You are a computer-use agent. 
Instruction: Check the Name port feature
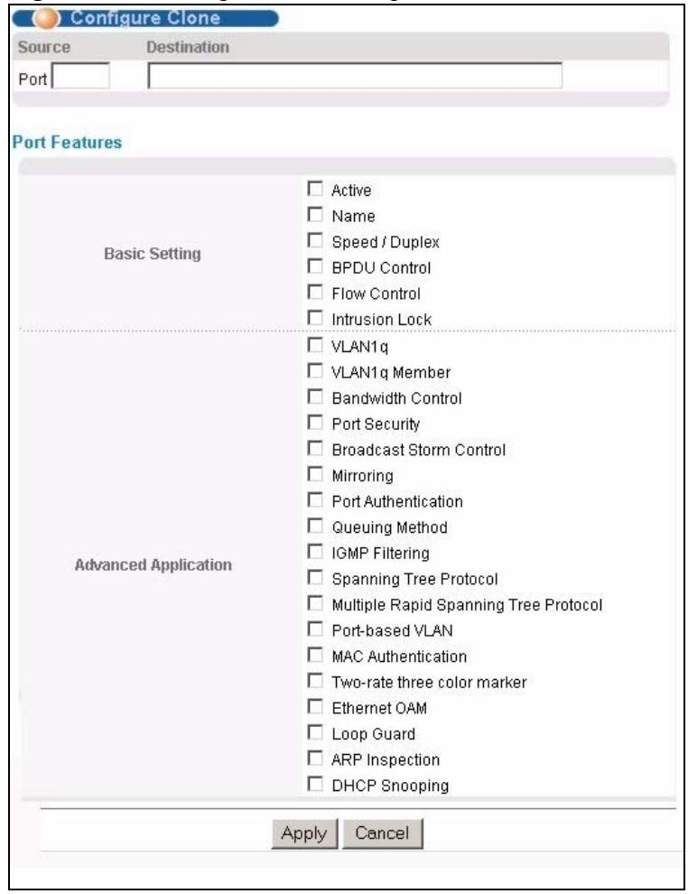314,214
